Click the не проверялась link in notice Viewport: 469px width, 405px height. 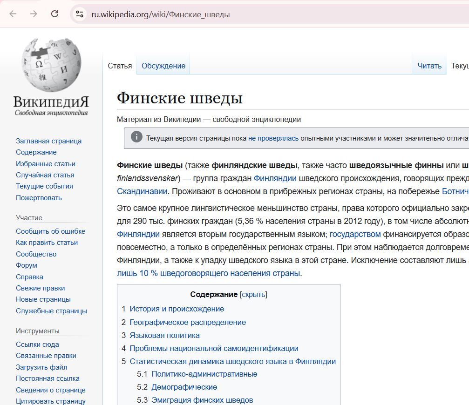coord(273,138)
